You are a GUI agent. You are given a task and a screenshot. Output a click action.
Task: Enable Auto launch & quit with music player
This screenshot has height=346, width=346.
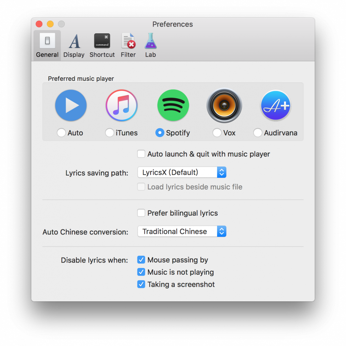coord(141,154)
